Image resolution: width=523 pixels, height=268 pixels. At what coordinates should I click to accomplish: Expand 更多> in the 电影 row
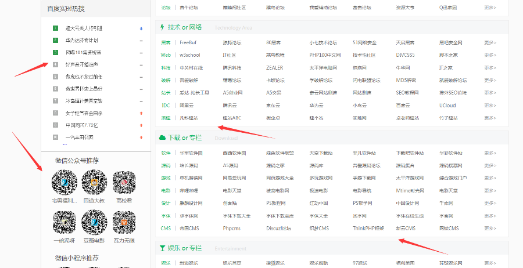tap(490, 191)
